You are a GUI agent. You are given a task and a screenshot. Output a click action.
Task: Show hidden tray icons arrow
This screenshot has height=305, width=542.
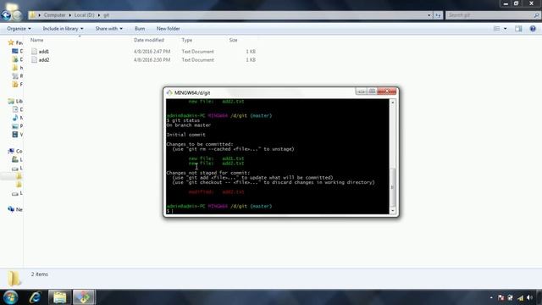click(x=491, y=297)
